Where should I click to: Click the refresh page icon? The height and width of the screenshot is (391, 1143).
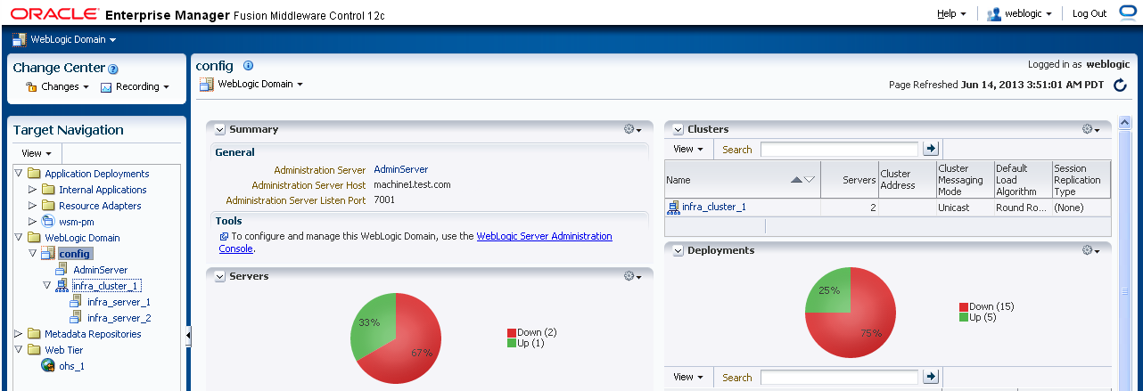pos(1120,86)
